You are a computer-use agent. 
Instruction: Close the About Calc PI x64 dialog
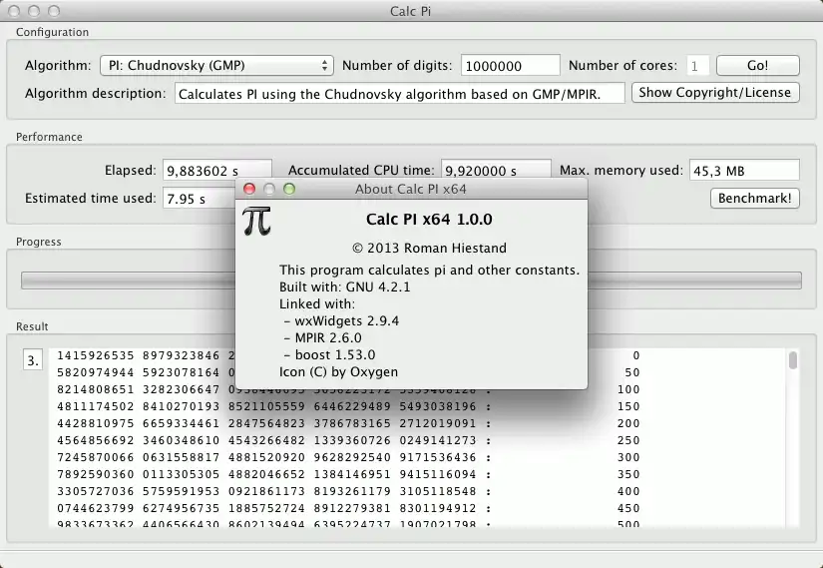click(x=249, y=189)
